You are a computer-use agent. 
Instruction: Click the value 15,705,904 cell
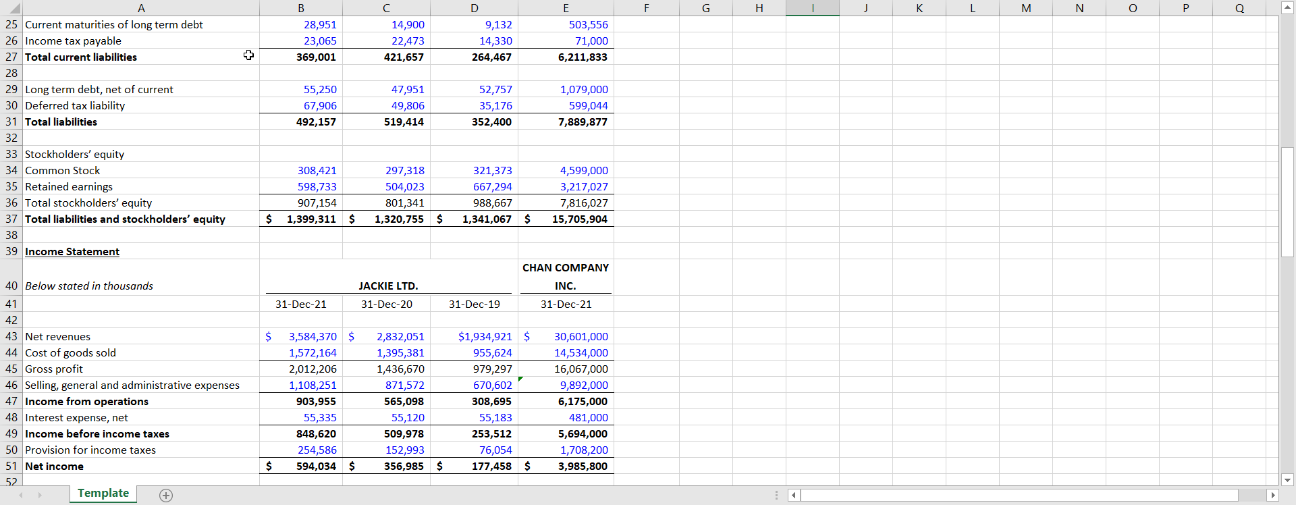(x=566, y=219)
